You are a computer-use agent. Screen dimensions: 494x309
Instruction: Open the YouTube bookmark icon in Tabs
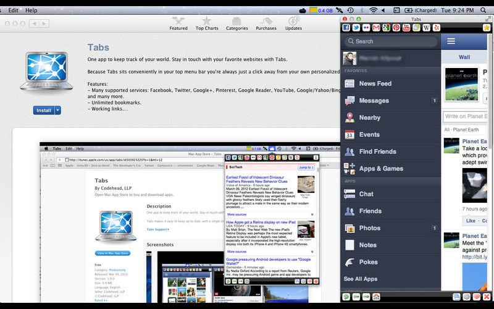click(x=406, y=28)
